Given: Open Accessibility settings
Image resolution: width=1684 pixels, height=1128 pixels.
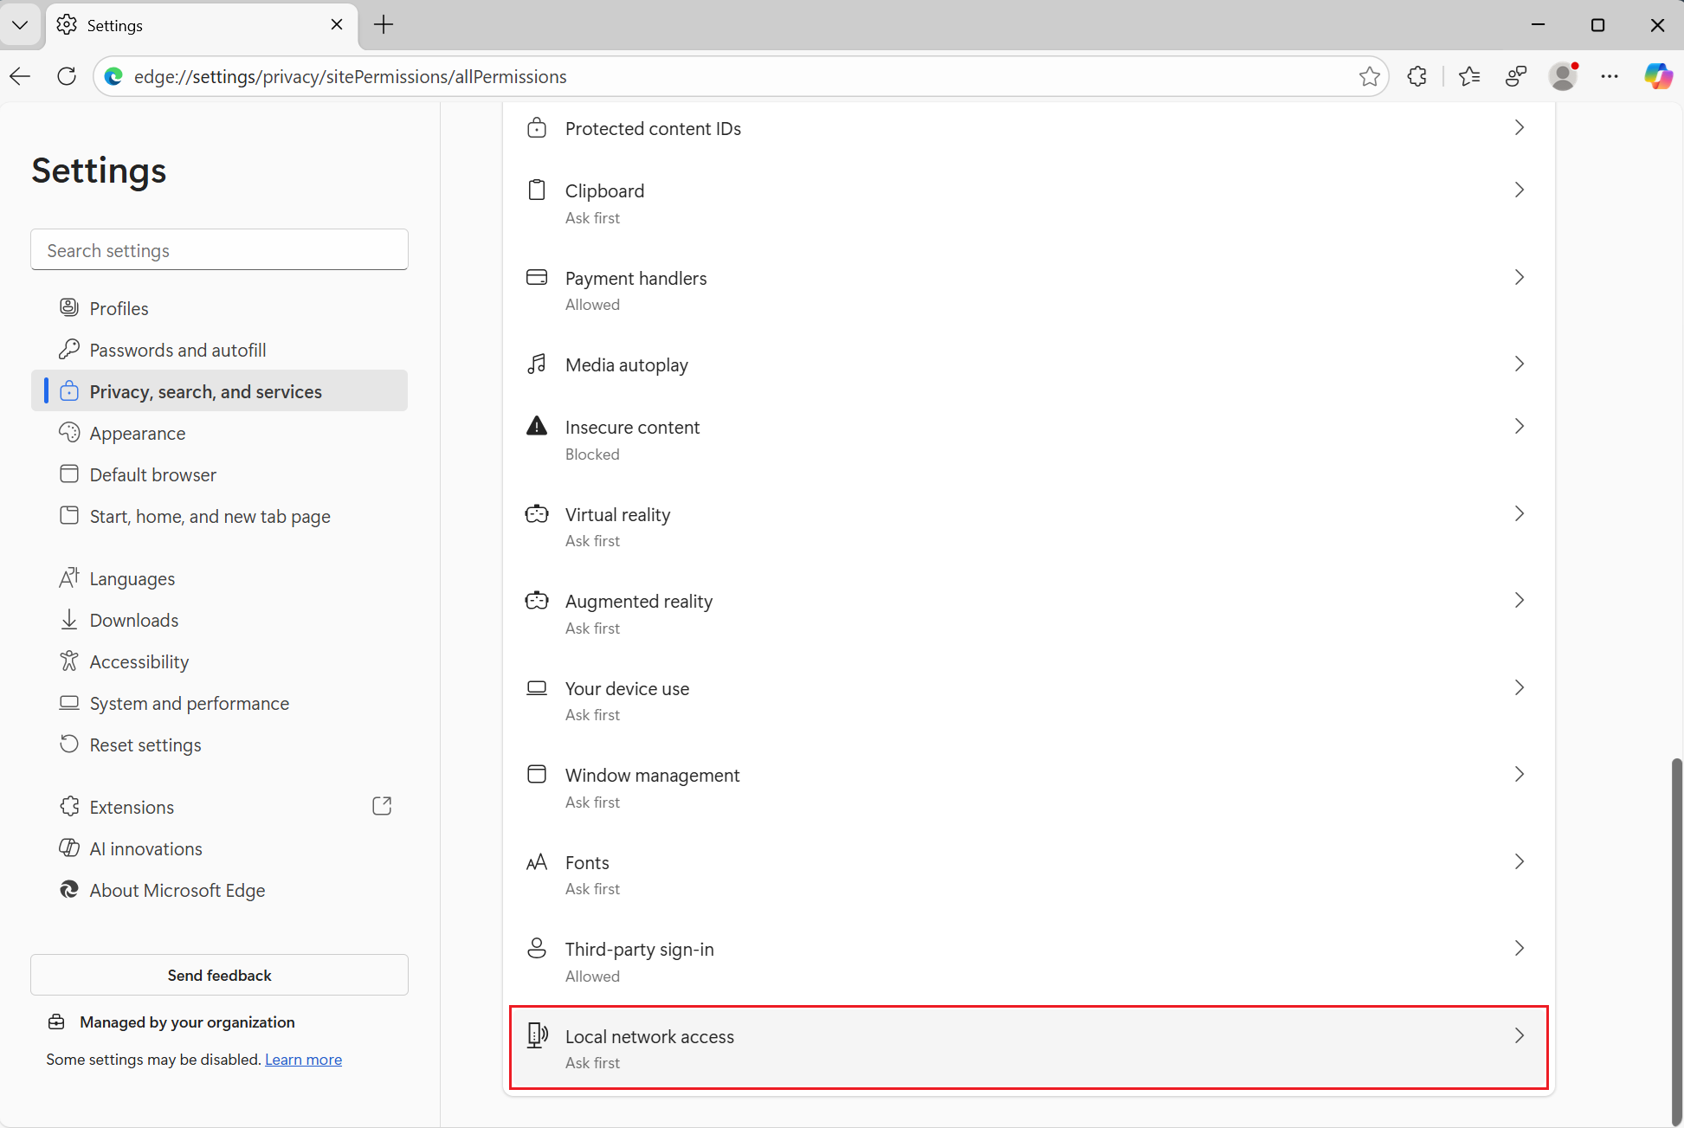Looking at the screenshot, I should click(x=219, y=661).
